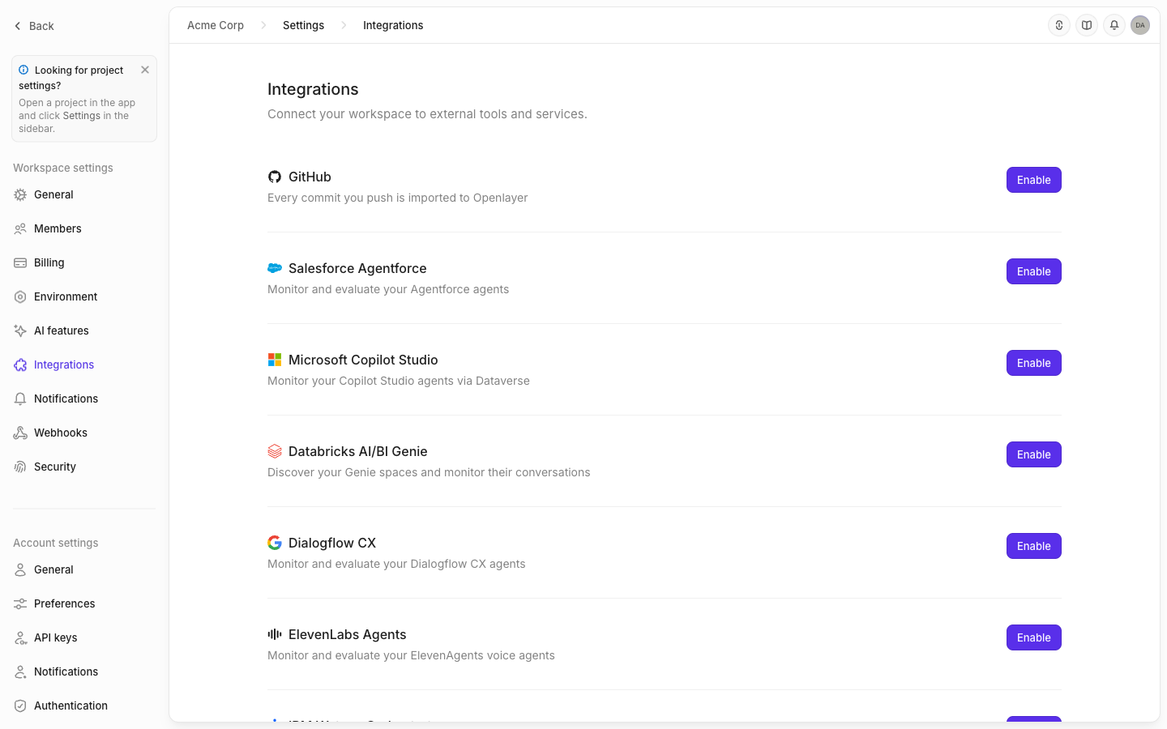Screen dimensions: 1167x729
Task: Open the documentation book icon
Action: [x=1087, y=25]
